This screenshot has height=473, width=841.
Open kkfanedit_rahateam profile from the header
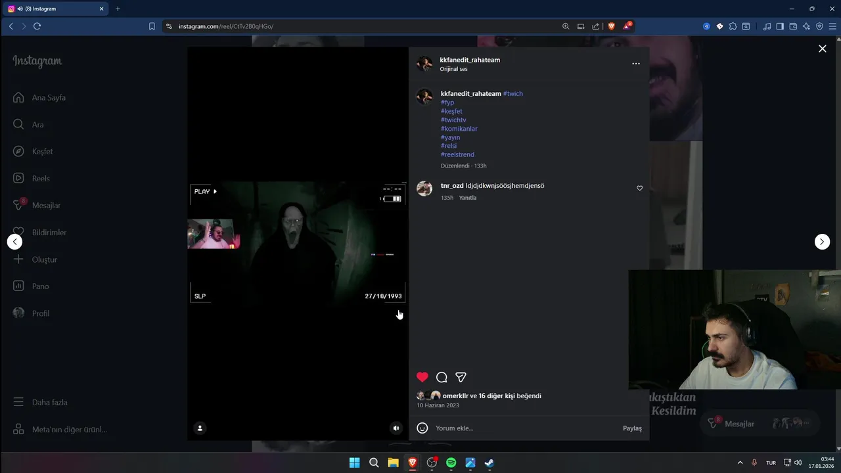coord(470,60)
